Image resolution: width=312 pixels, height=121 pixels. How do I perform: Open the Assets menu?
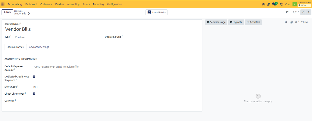tap(86, 4)
